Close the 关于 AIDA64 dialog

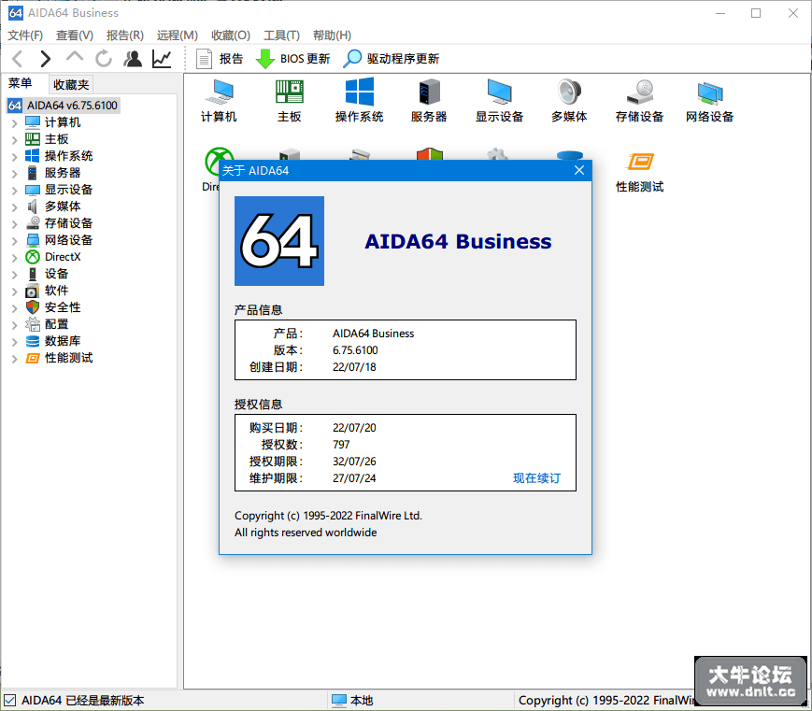[x=579, y=170]
